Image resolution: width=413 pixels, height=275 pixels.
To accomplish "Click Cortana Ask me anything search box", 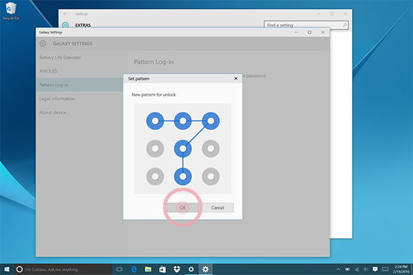I will [63, 269].
